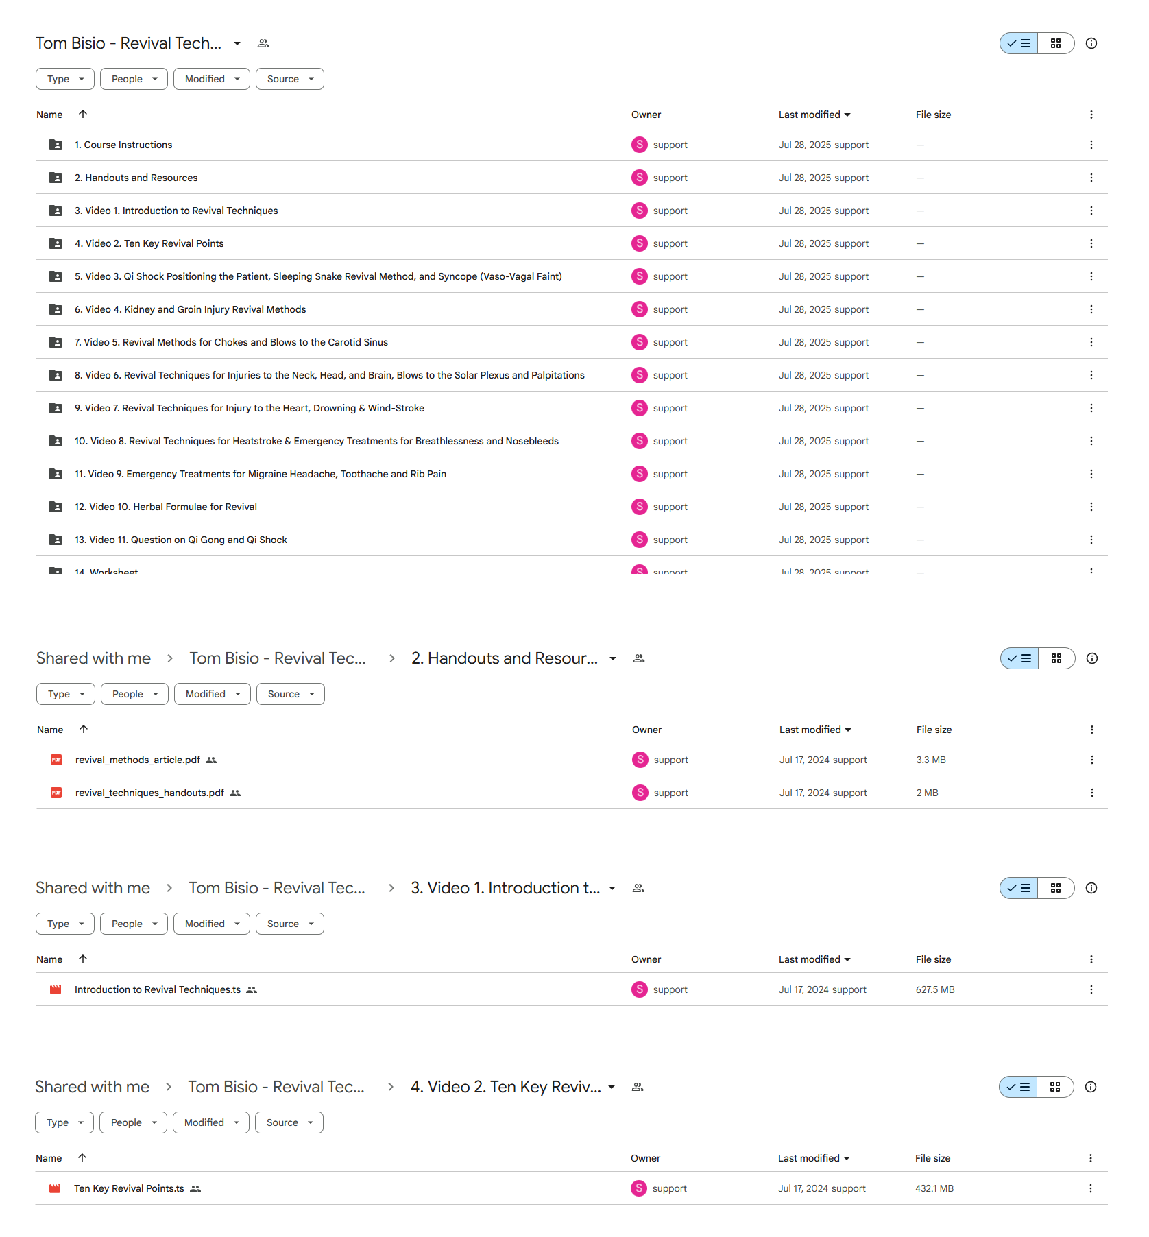Select list view in Video 2 listing
The image size is (1149, 1237).
(x=1018, y=1087)
